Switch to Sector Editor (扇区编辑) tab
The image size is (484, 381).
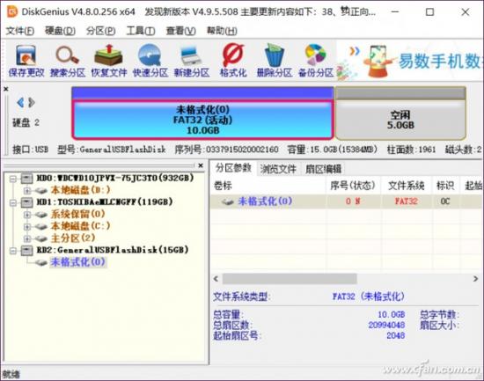tap(323, 169)
